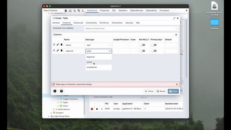This screenshot has width=231, height=130.
Task: Click the Reset button
Action: tap(161, 91)
